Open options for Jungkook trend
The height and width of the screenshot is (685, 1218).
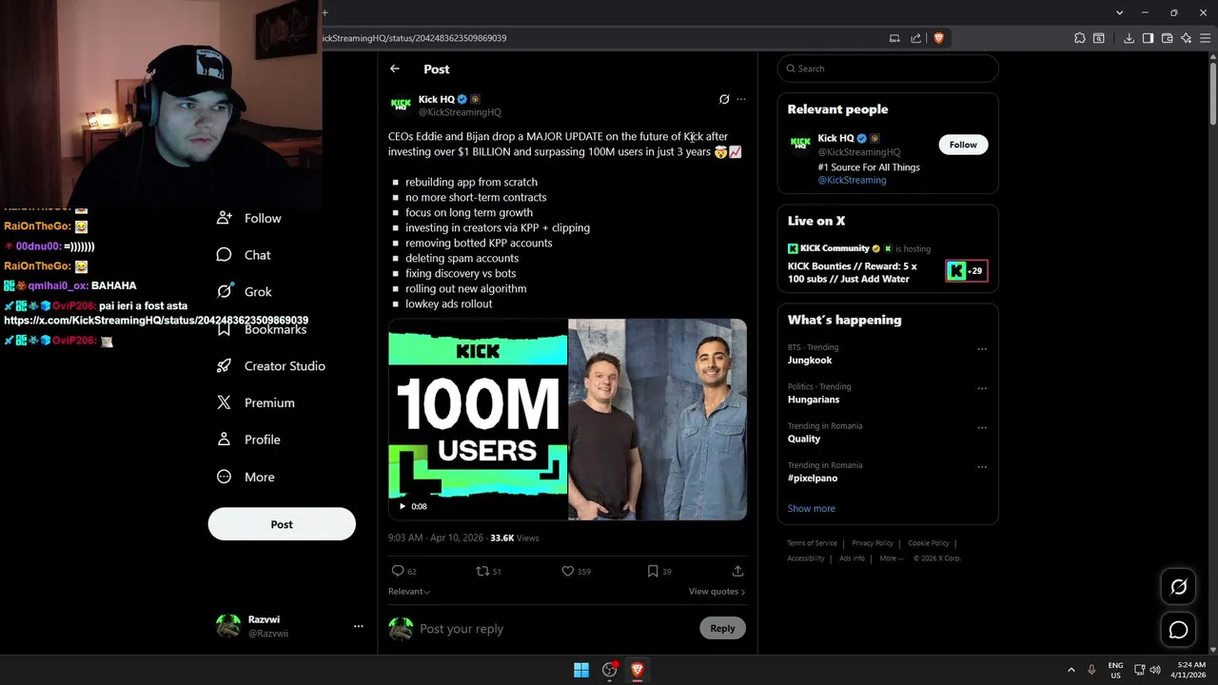(982, 349)
